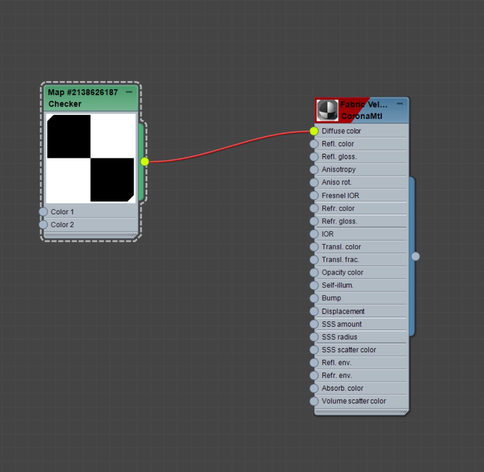Click the Anisotropy slot label
Screen dimensions: 484x472
tap(339, 169)
